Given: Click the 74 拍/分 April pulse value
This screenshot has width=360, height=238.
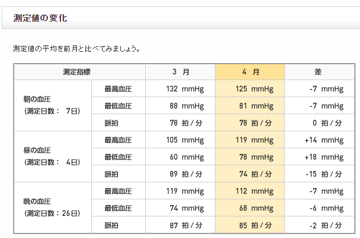Looking at the screenshot, I should point(256,174).
